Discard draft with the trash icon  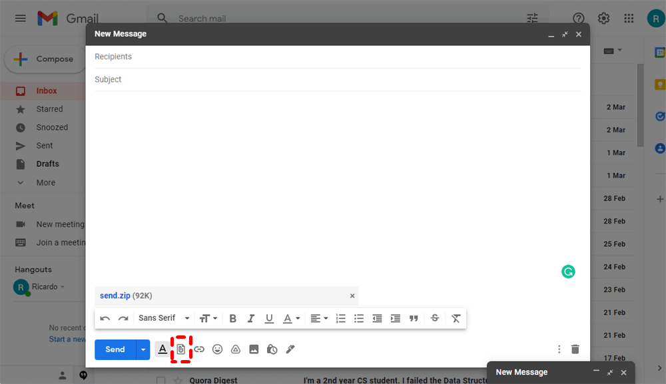point(575,349)
